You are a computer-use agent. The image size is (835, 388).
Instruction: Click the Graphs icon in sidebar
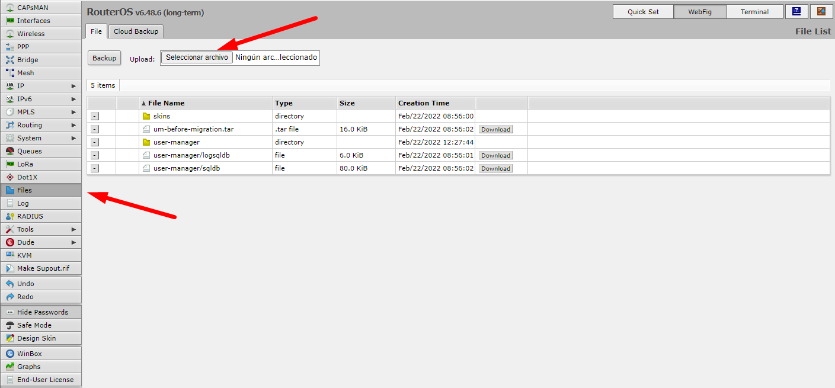[x=10, y=367]
